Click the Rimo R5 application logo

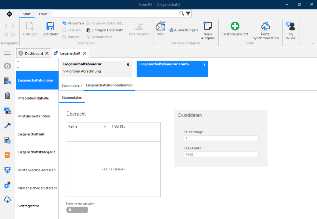coord(9,14)
